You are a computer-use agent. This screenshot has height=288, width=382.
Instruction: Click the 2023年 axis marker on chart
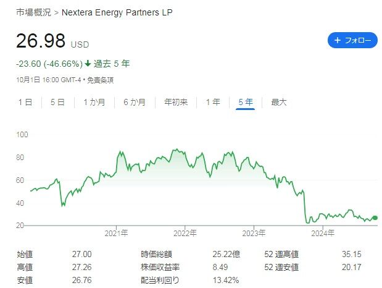pos(254,233)
